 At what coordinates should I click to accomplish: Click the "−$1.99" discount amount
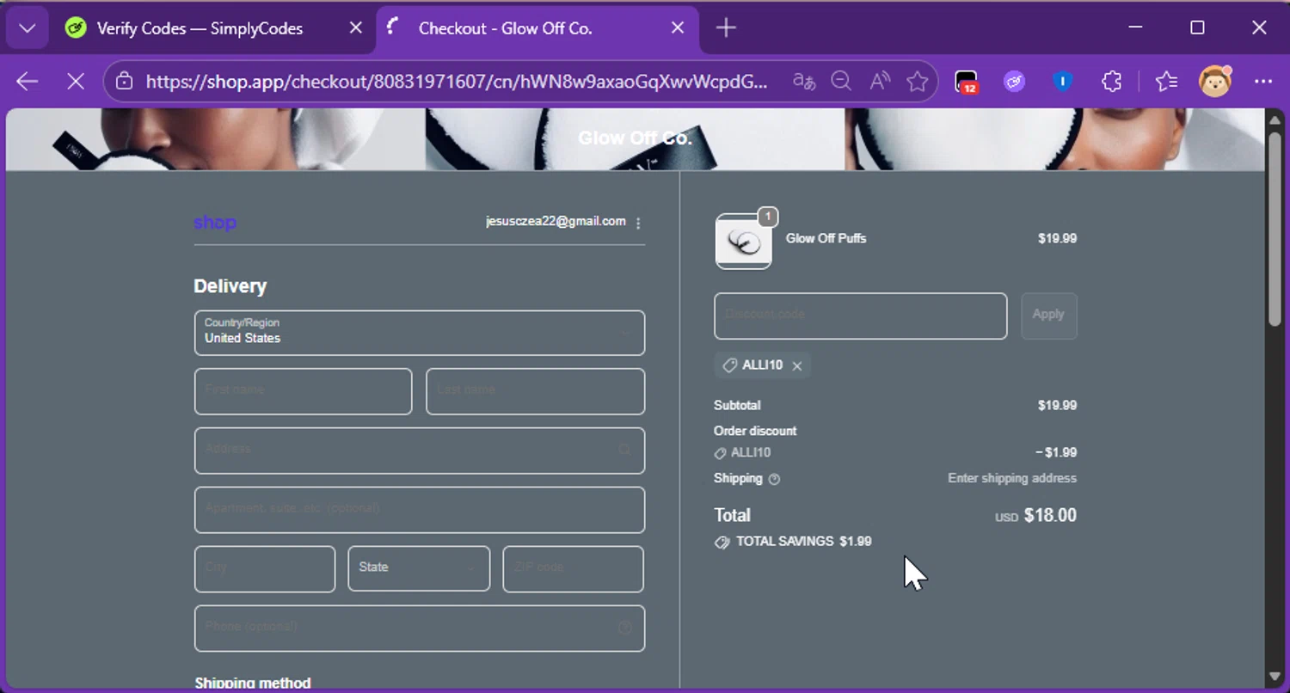1056,453
